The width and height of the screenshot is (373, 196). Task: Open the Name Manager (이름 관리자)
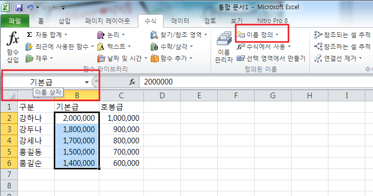click(x=223, y=47)
